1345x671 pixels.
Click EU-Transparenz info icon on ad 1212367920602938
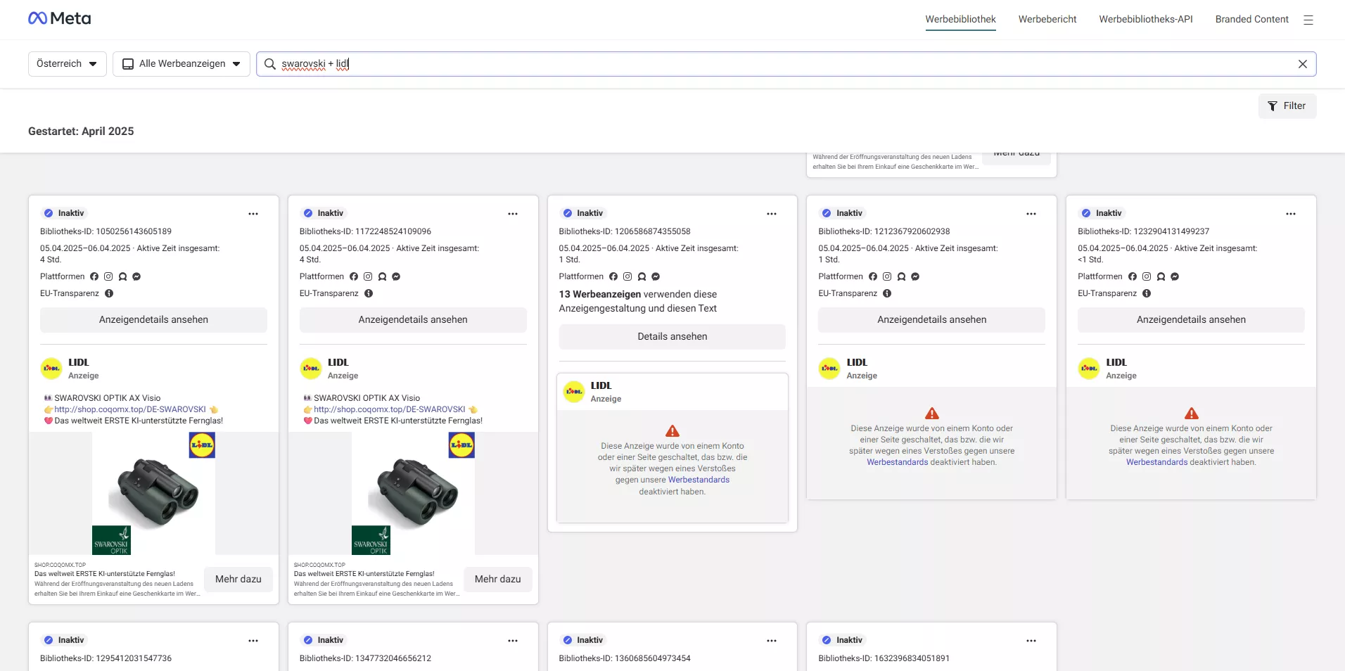[x=887, y=294]
